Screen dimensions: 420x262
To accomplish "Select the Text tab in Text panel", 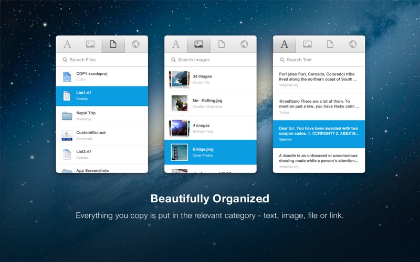I will point(285,44).
